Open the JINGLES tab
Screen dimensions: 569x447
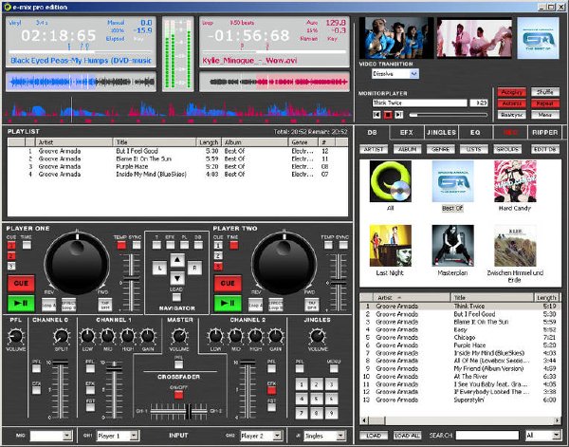tap(441, 133)
